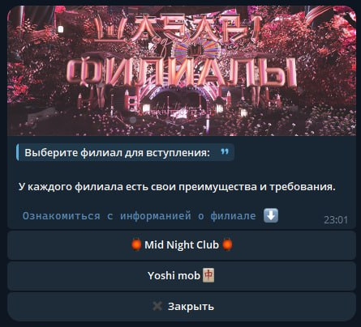Close the menu with the Закрыть button
Screen dimensions: 361x327
pos(182,307)
